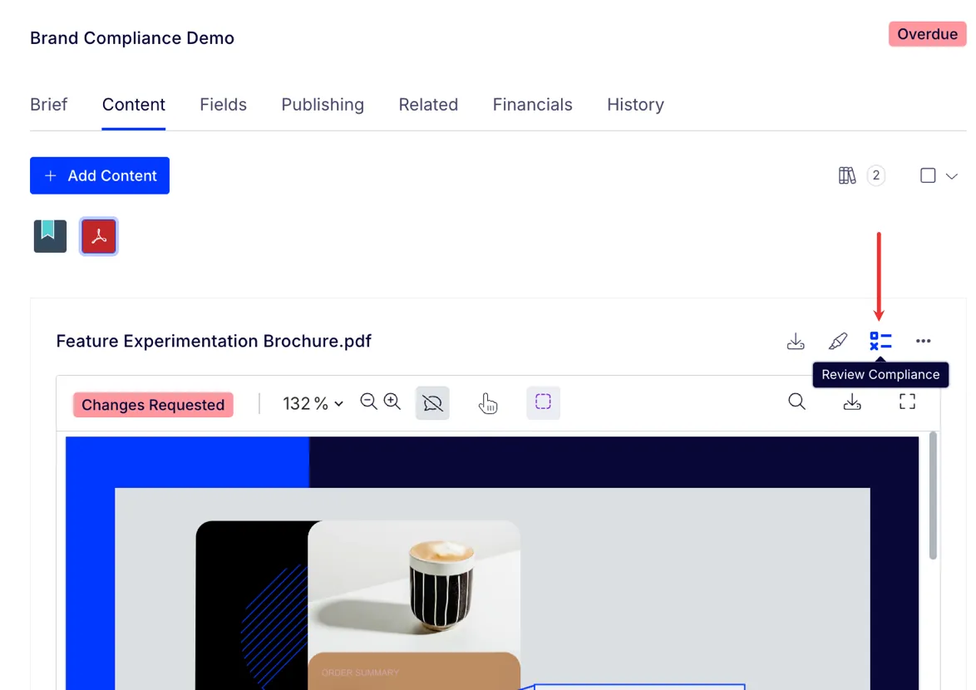976x690 pixels.
Task: Click the Feature Experimentation Brochure.pdf file name
Action: click(x=214, y=341)
